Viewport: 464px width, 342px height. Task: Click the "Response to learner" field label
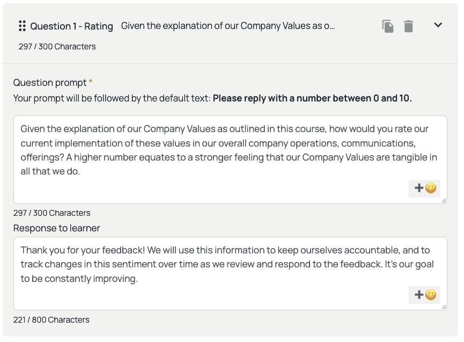[57, 228]
